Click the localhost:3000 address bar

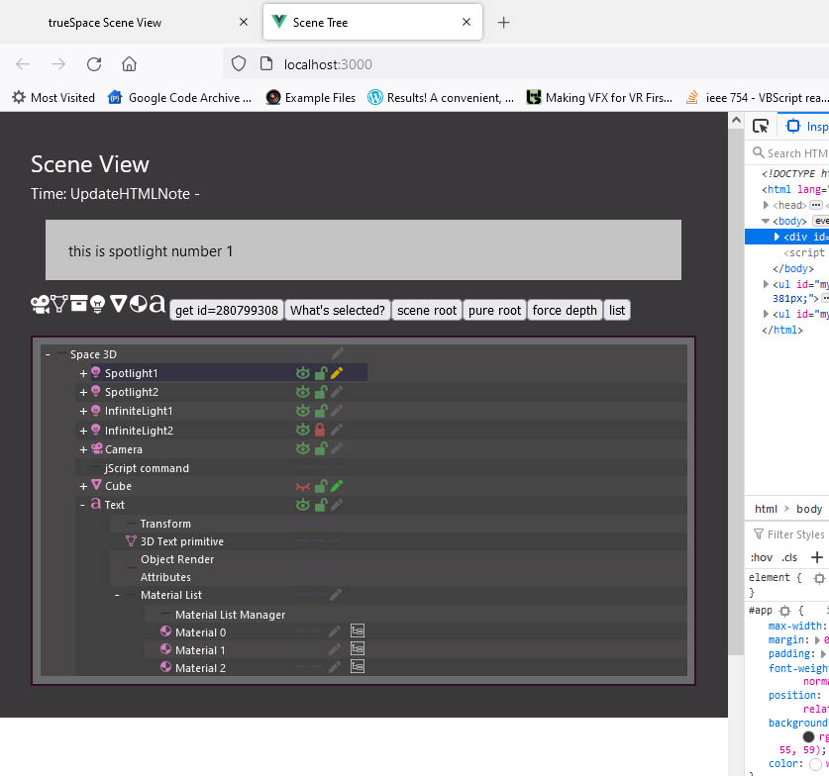[x=475, y=64]
